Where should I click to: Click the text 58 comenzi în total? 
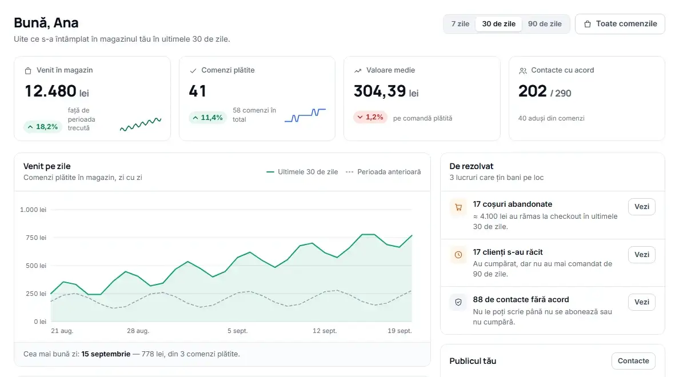[254, 115]
